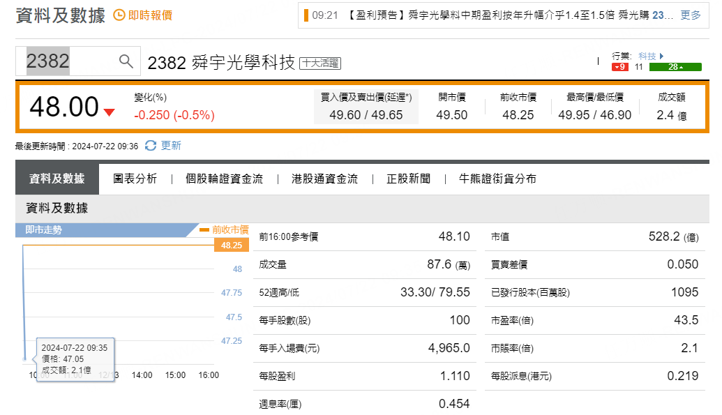
Task: Click the blue arrow beside 科技
Action: click(x=662, y=56)
